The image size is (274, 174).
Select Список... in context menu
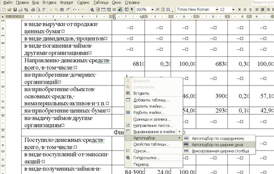click(x=154, y=151)
